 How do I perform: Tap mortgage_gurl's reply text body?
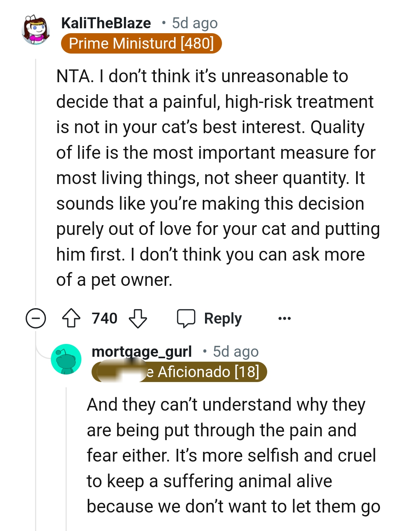point(232,455)
